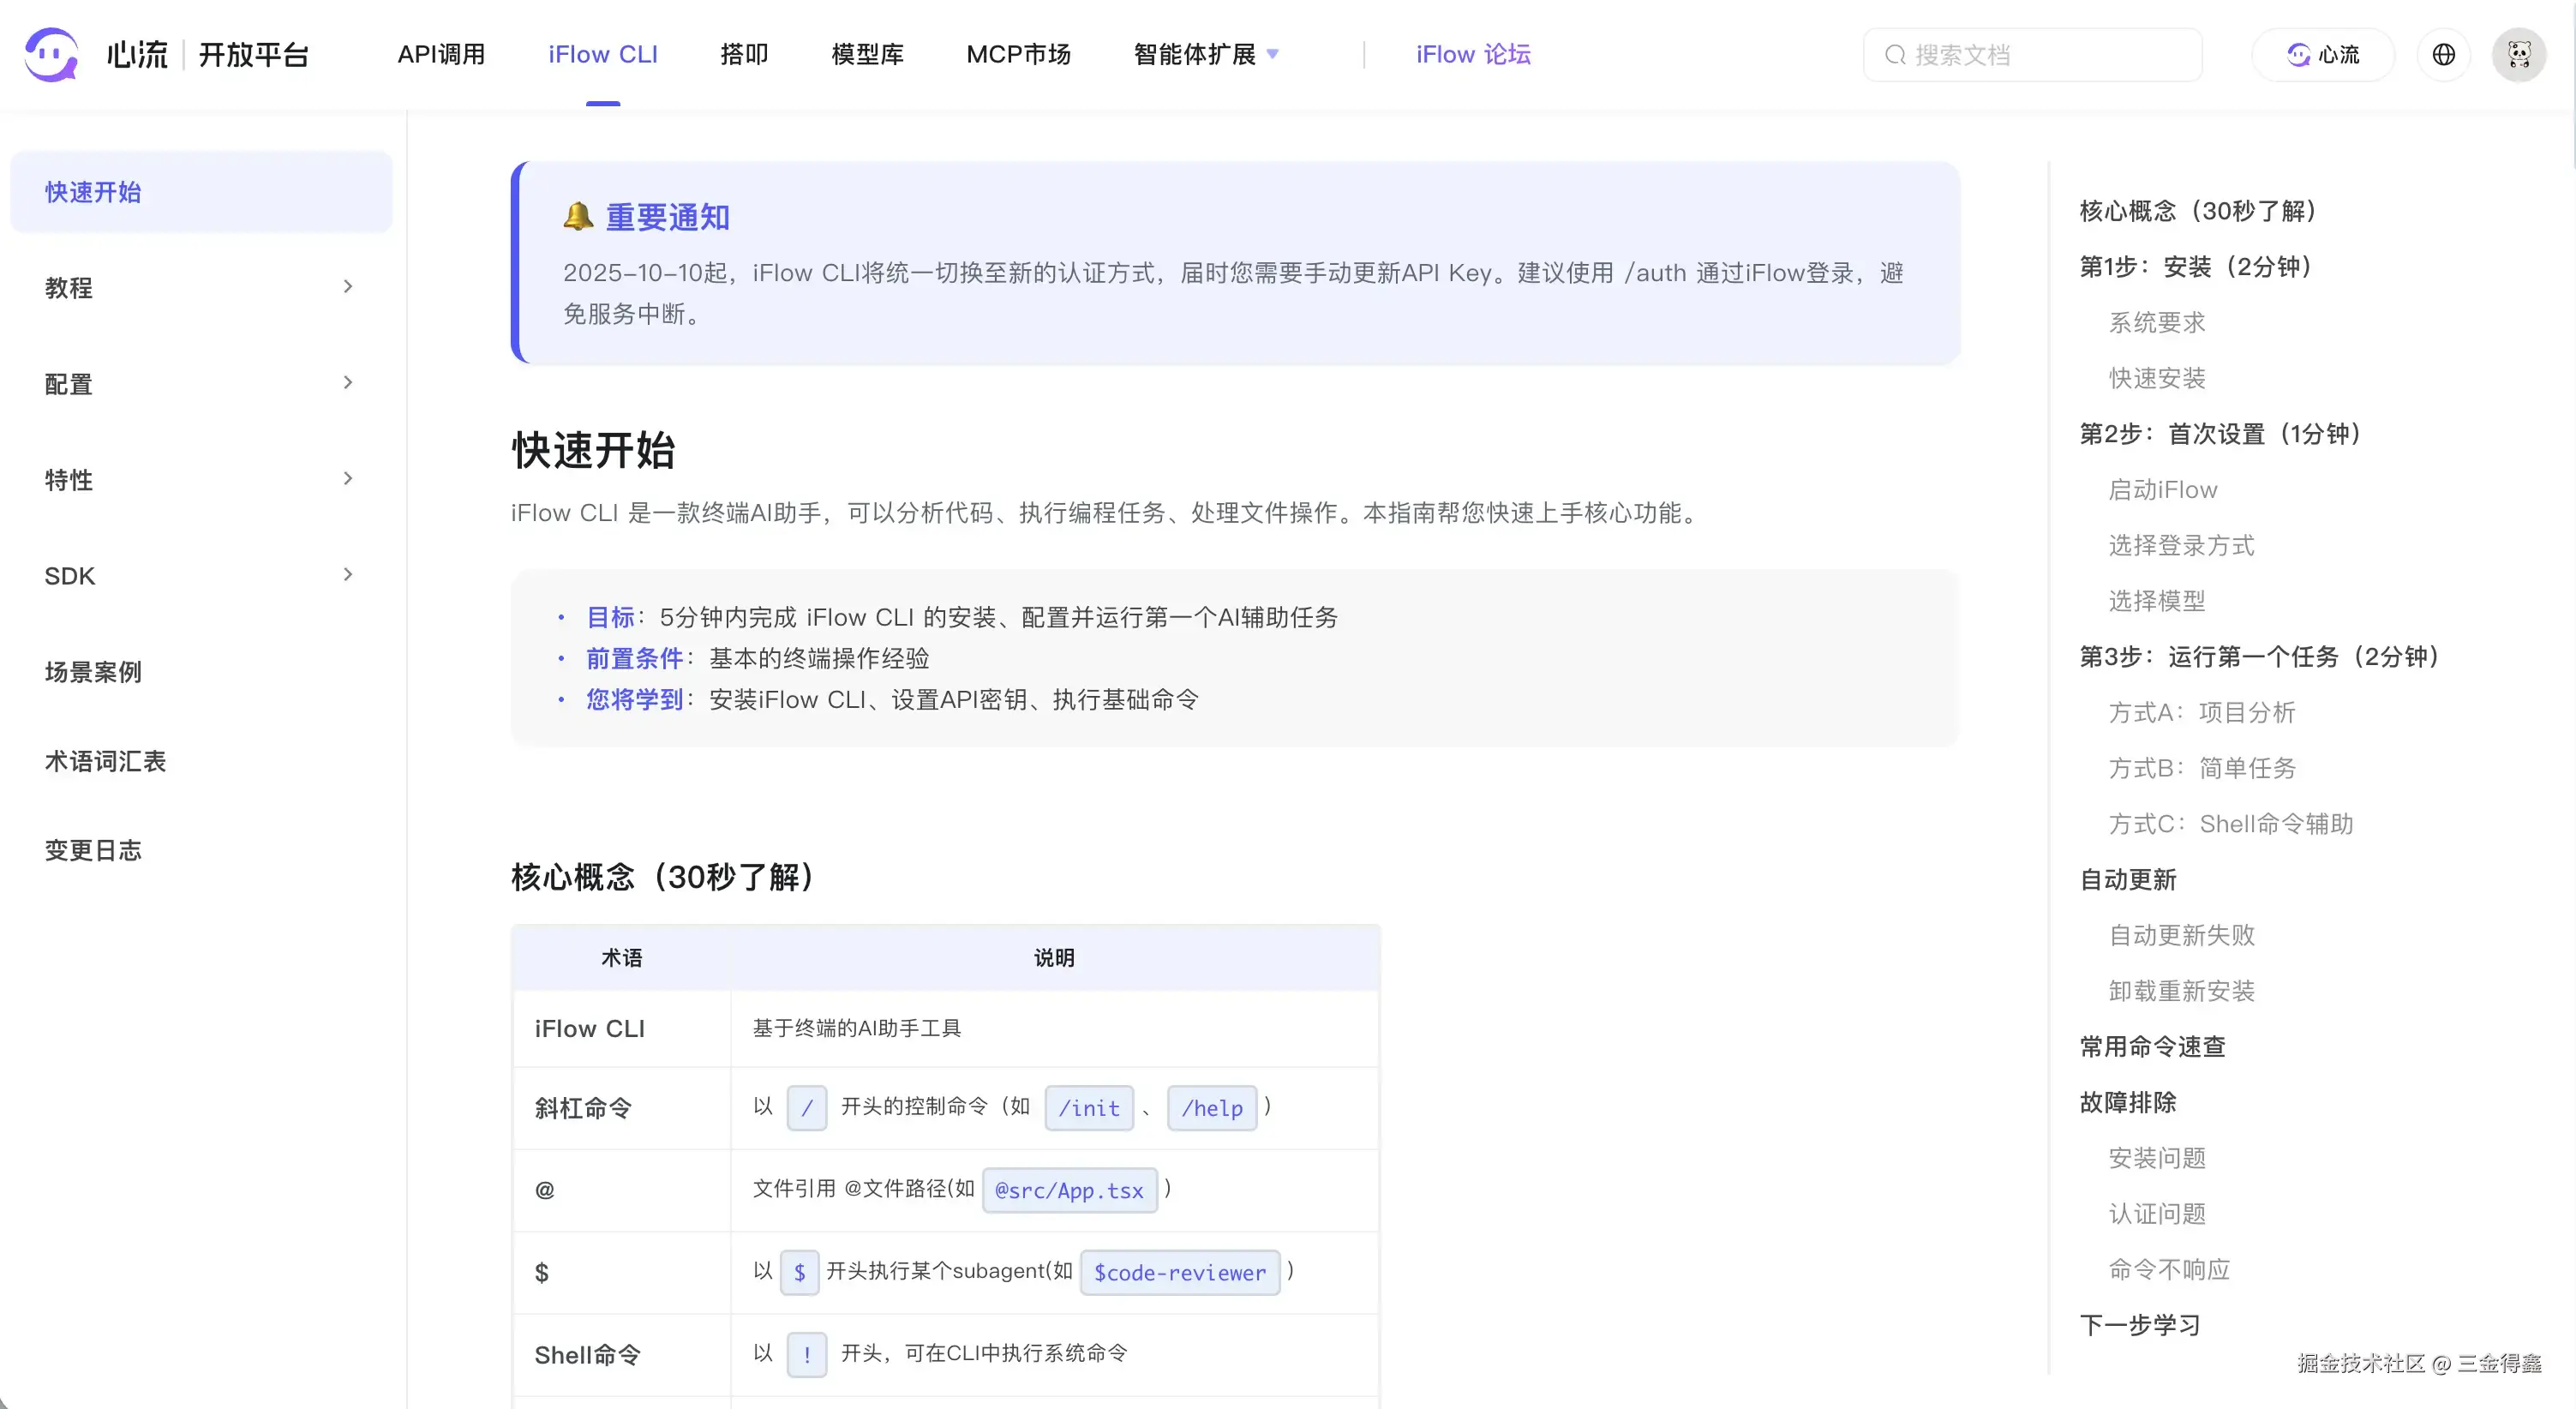
Task: Open the 智能体扩展 dropdown menu
Action: (1205, 54)
